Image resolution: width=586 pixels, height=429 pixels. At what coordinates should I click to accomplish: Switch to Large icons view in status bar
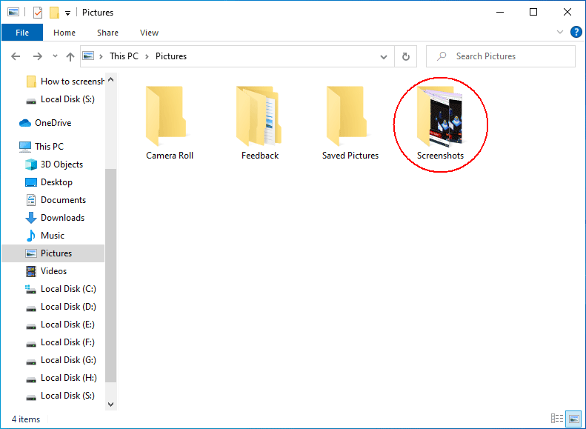pos(573,419)
